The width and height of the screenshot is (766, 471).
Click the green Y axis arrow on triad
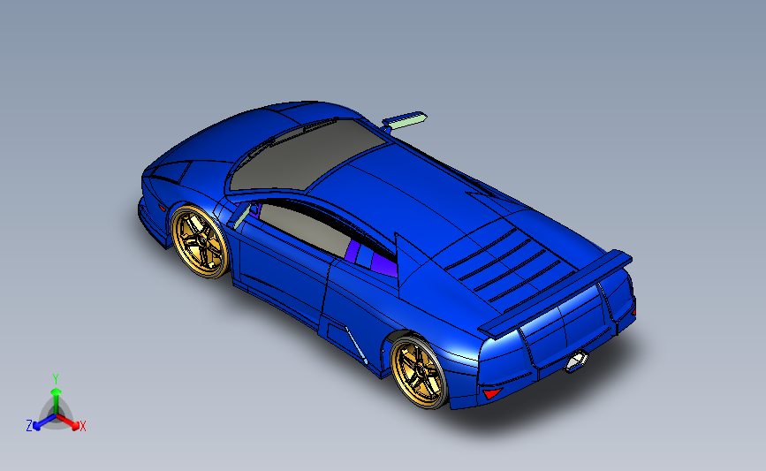point(57,399)
